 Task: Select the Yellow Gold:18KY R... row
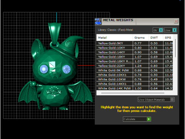pos(135,61)
